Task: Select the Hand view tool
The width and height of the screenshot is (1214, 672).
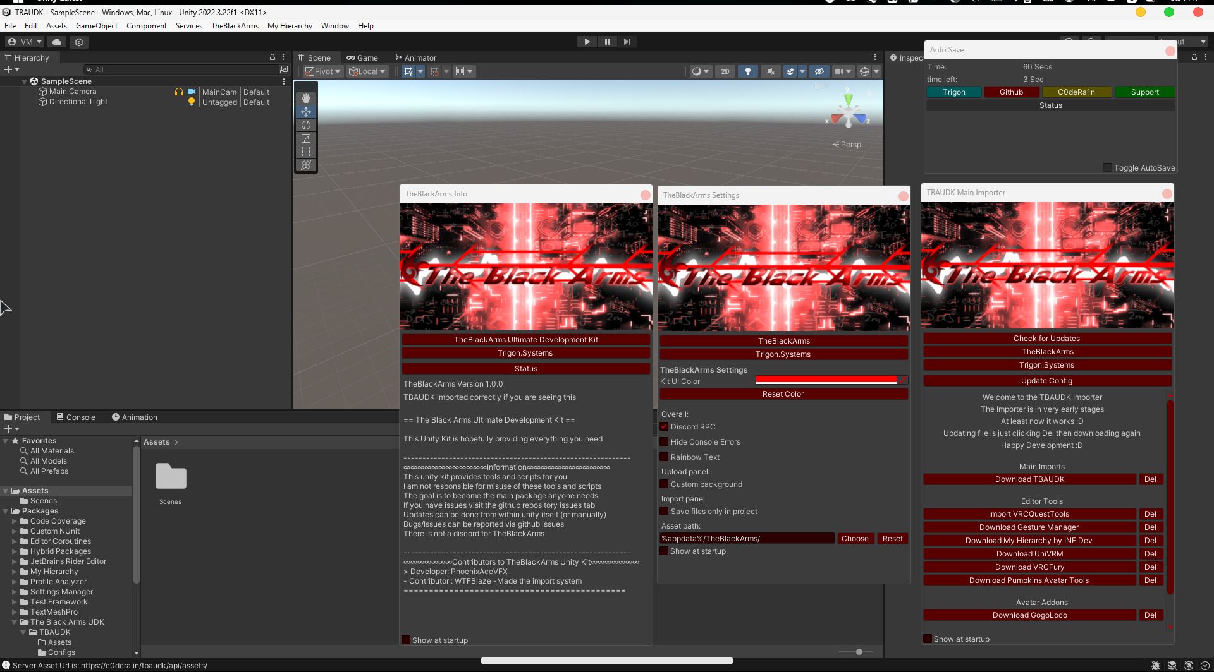Action: coord(306,99)
